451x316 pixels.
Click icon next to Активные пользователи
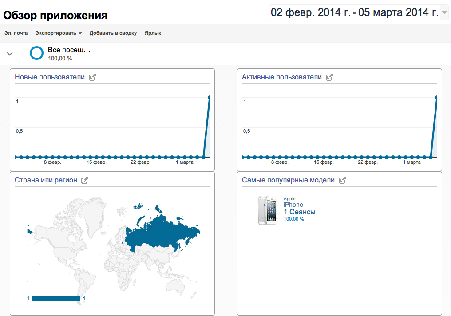pos(329,77)
